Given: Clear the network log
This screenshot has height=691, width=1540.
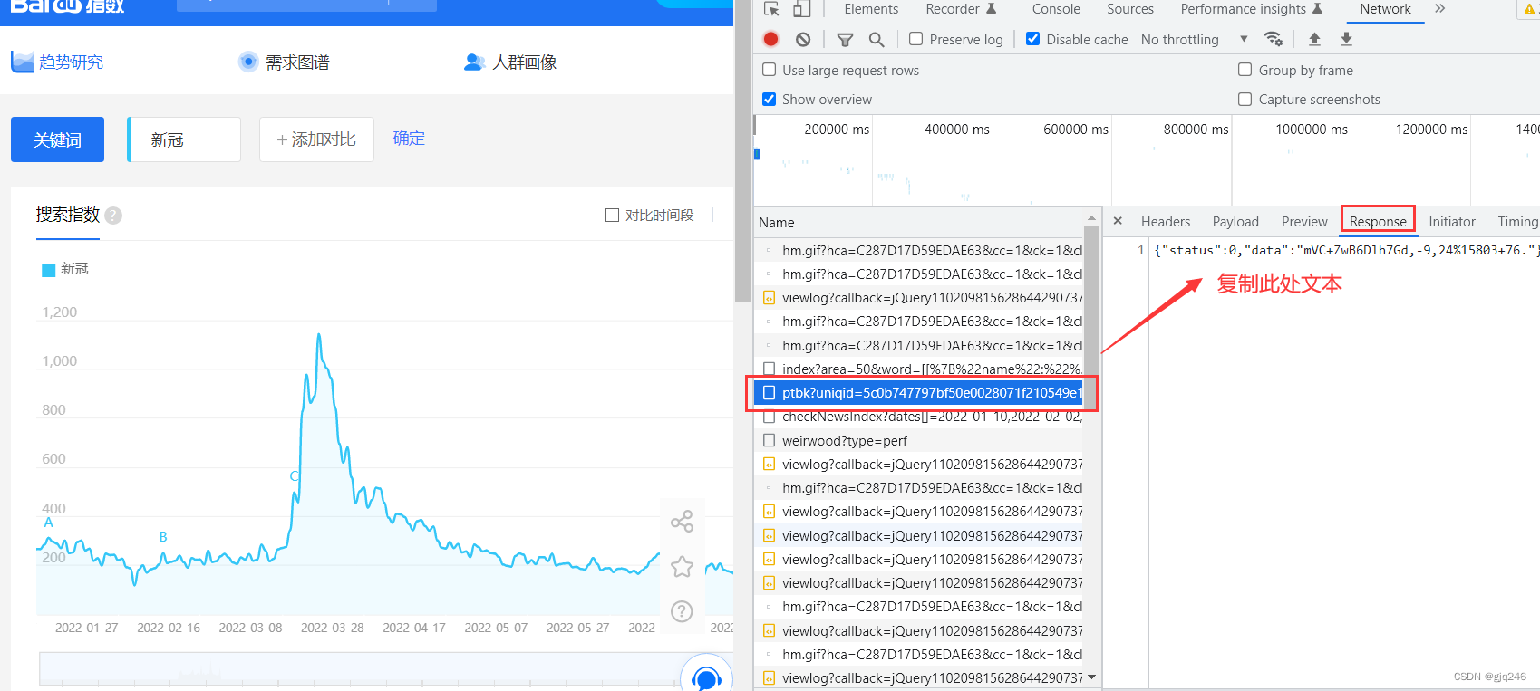Looking at the screenshot, I should (x=803, y=39).
